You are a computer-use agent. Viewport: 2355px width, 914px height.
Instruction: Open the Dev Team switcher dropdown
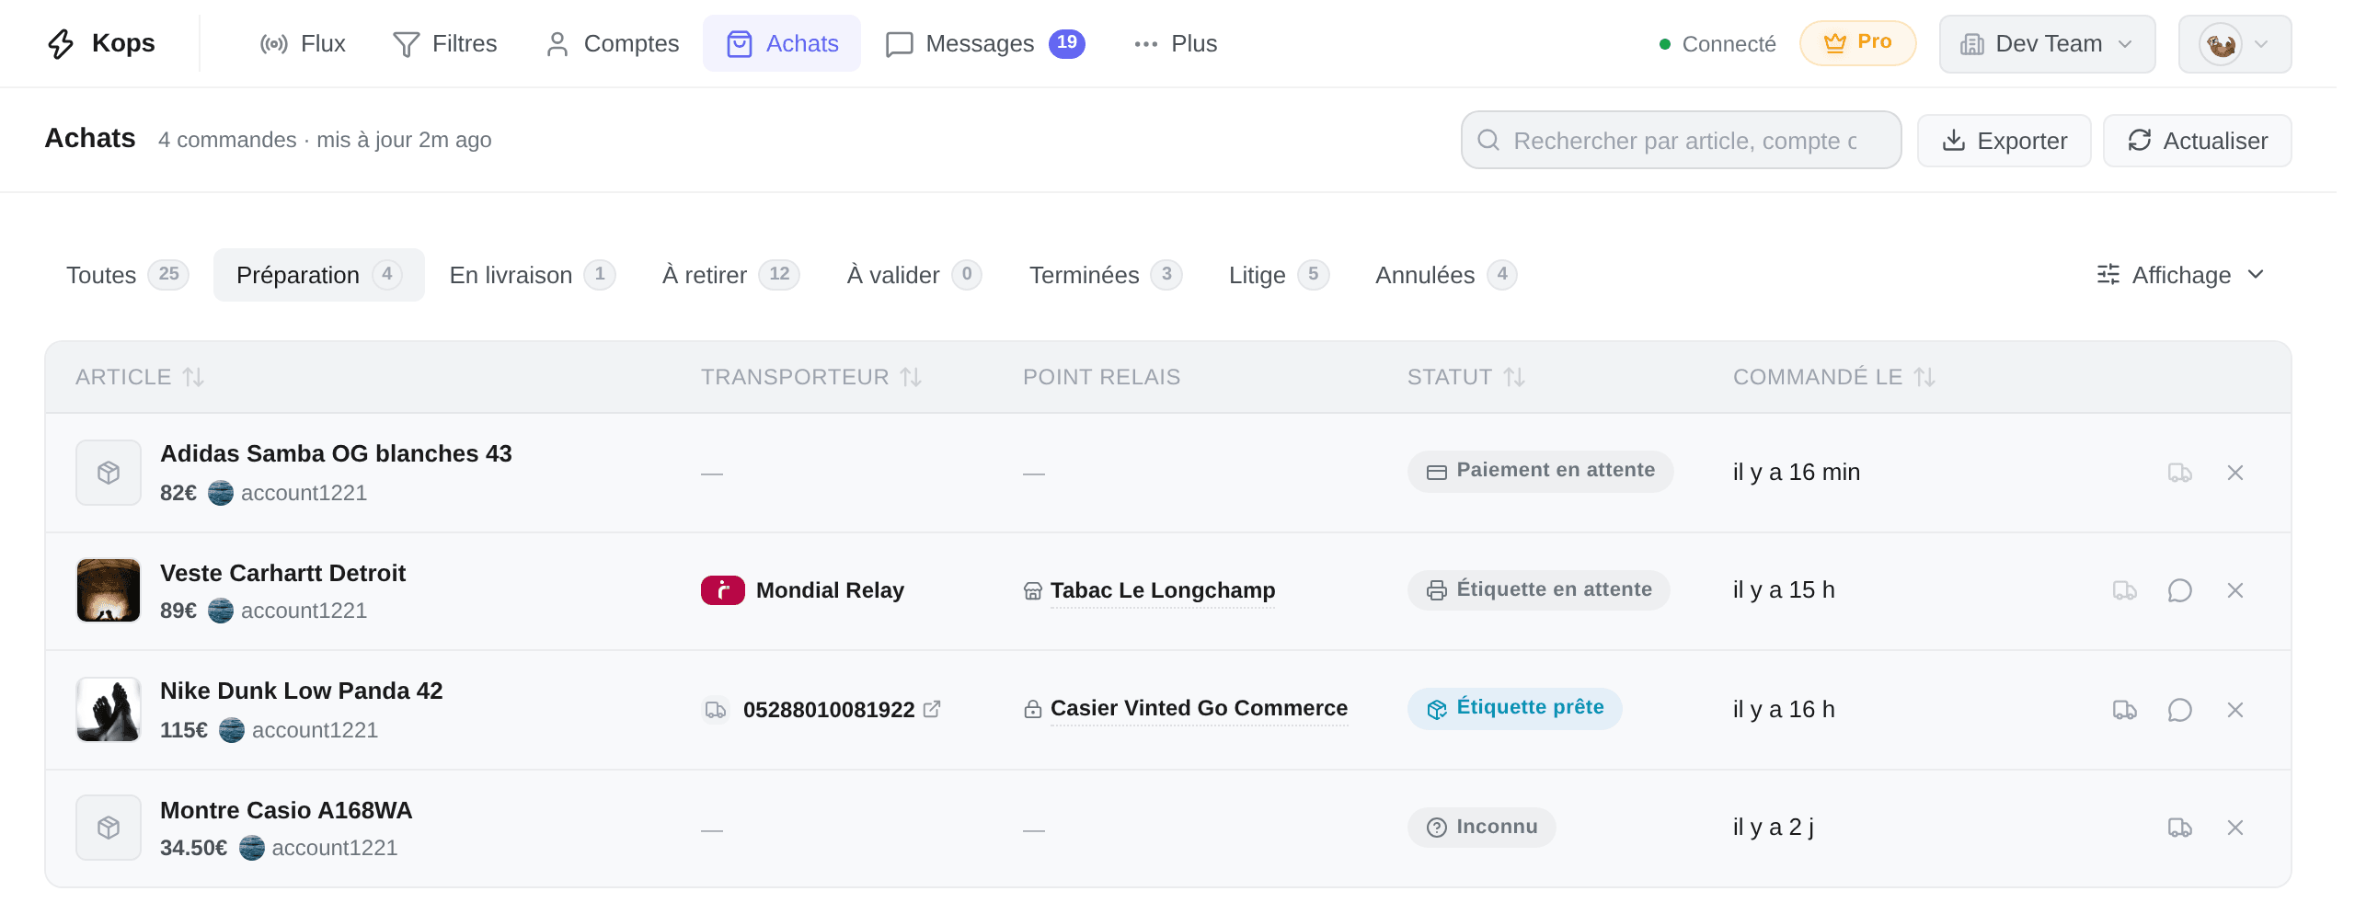pyautogui.click(x=2047, y=43)
